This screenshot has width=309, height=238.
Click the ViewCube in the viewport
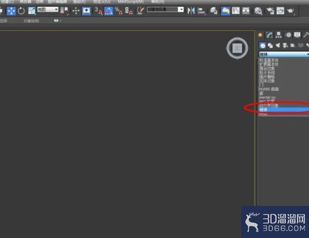tap(237, 48)
